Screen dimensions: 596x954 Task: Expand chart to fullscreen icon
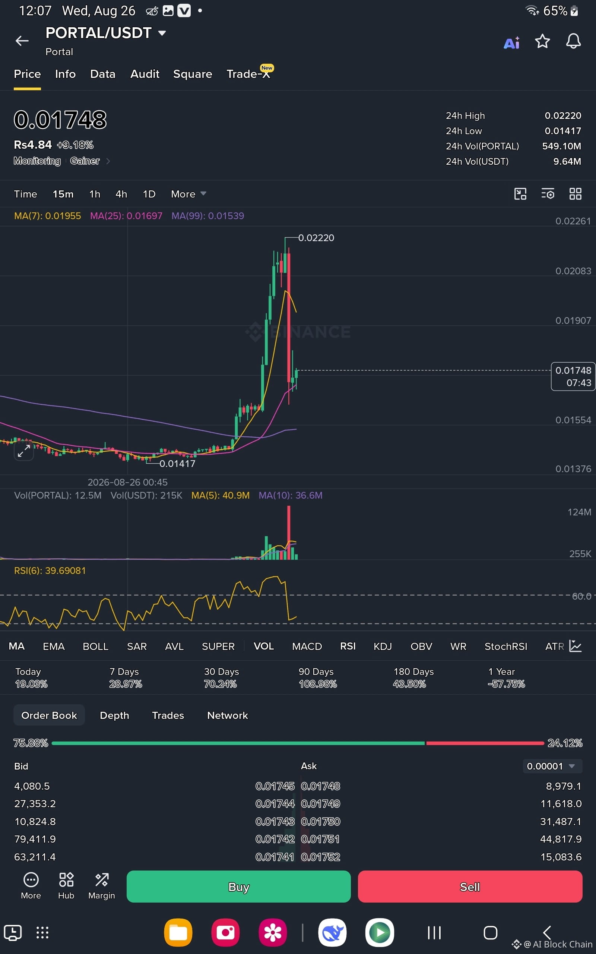(x=24, y=451)
